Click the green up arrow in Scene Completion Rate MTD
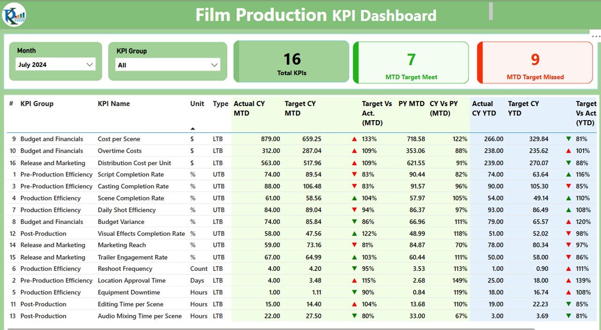The image size is (601, 330). tap(354, 198)
